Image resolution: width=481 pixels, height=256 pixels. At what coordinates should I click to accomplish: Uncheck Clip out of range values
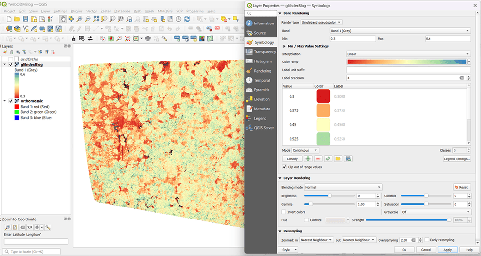point(285,167)
